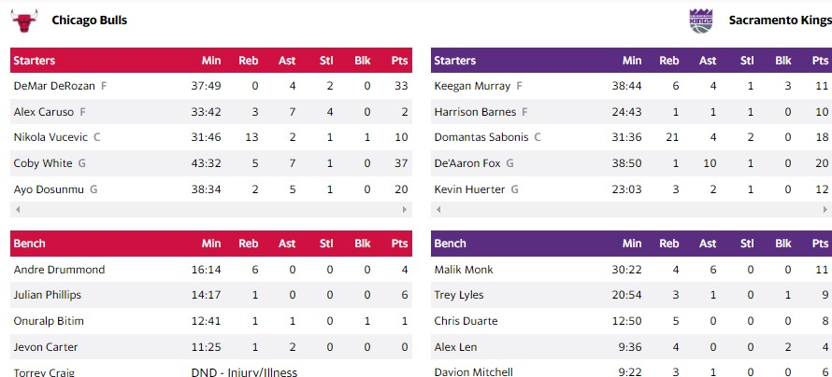
Task: Click Ast header in Kings bench table
Action: pos(708,244)
